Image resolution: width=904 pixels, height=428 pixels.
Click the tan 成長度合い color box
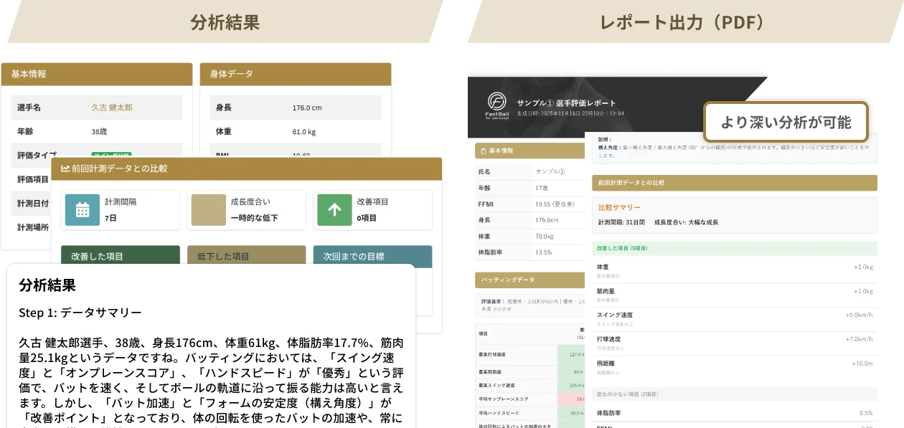(x=208, y=209)
